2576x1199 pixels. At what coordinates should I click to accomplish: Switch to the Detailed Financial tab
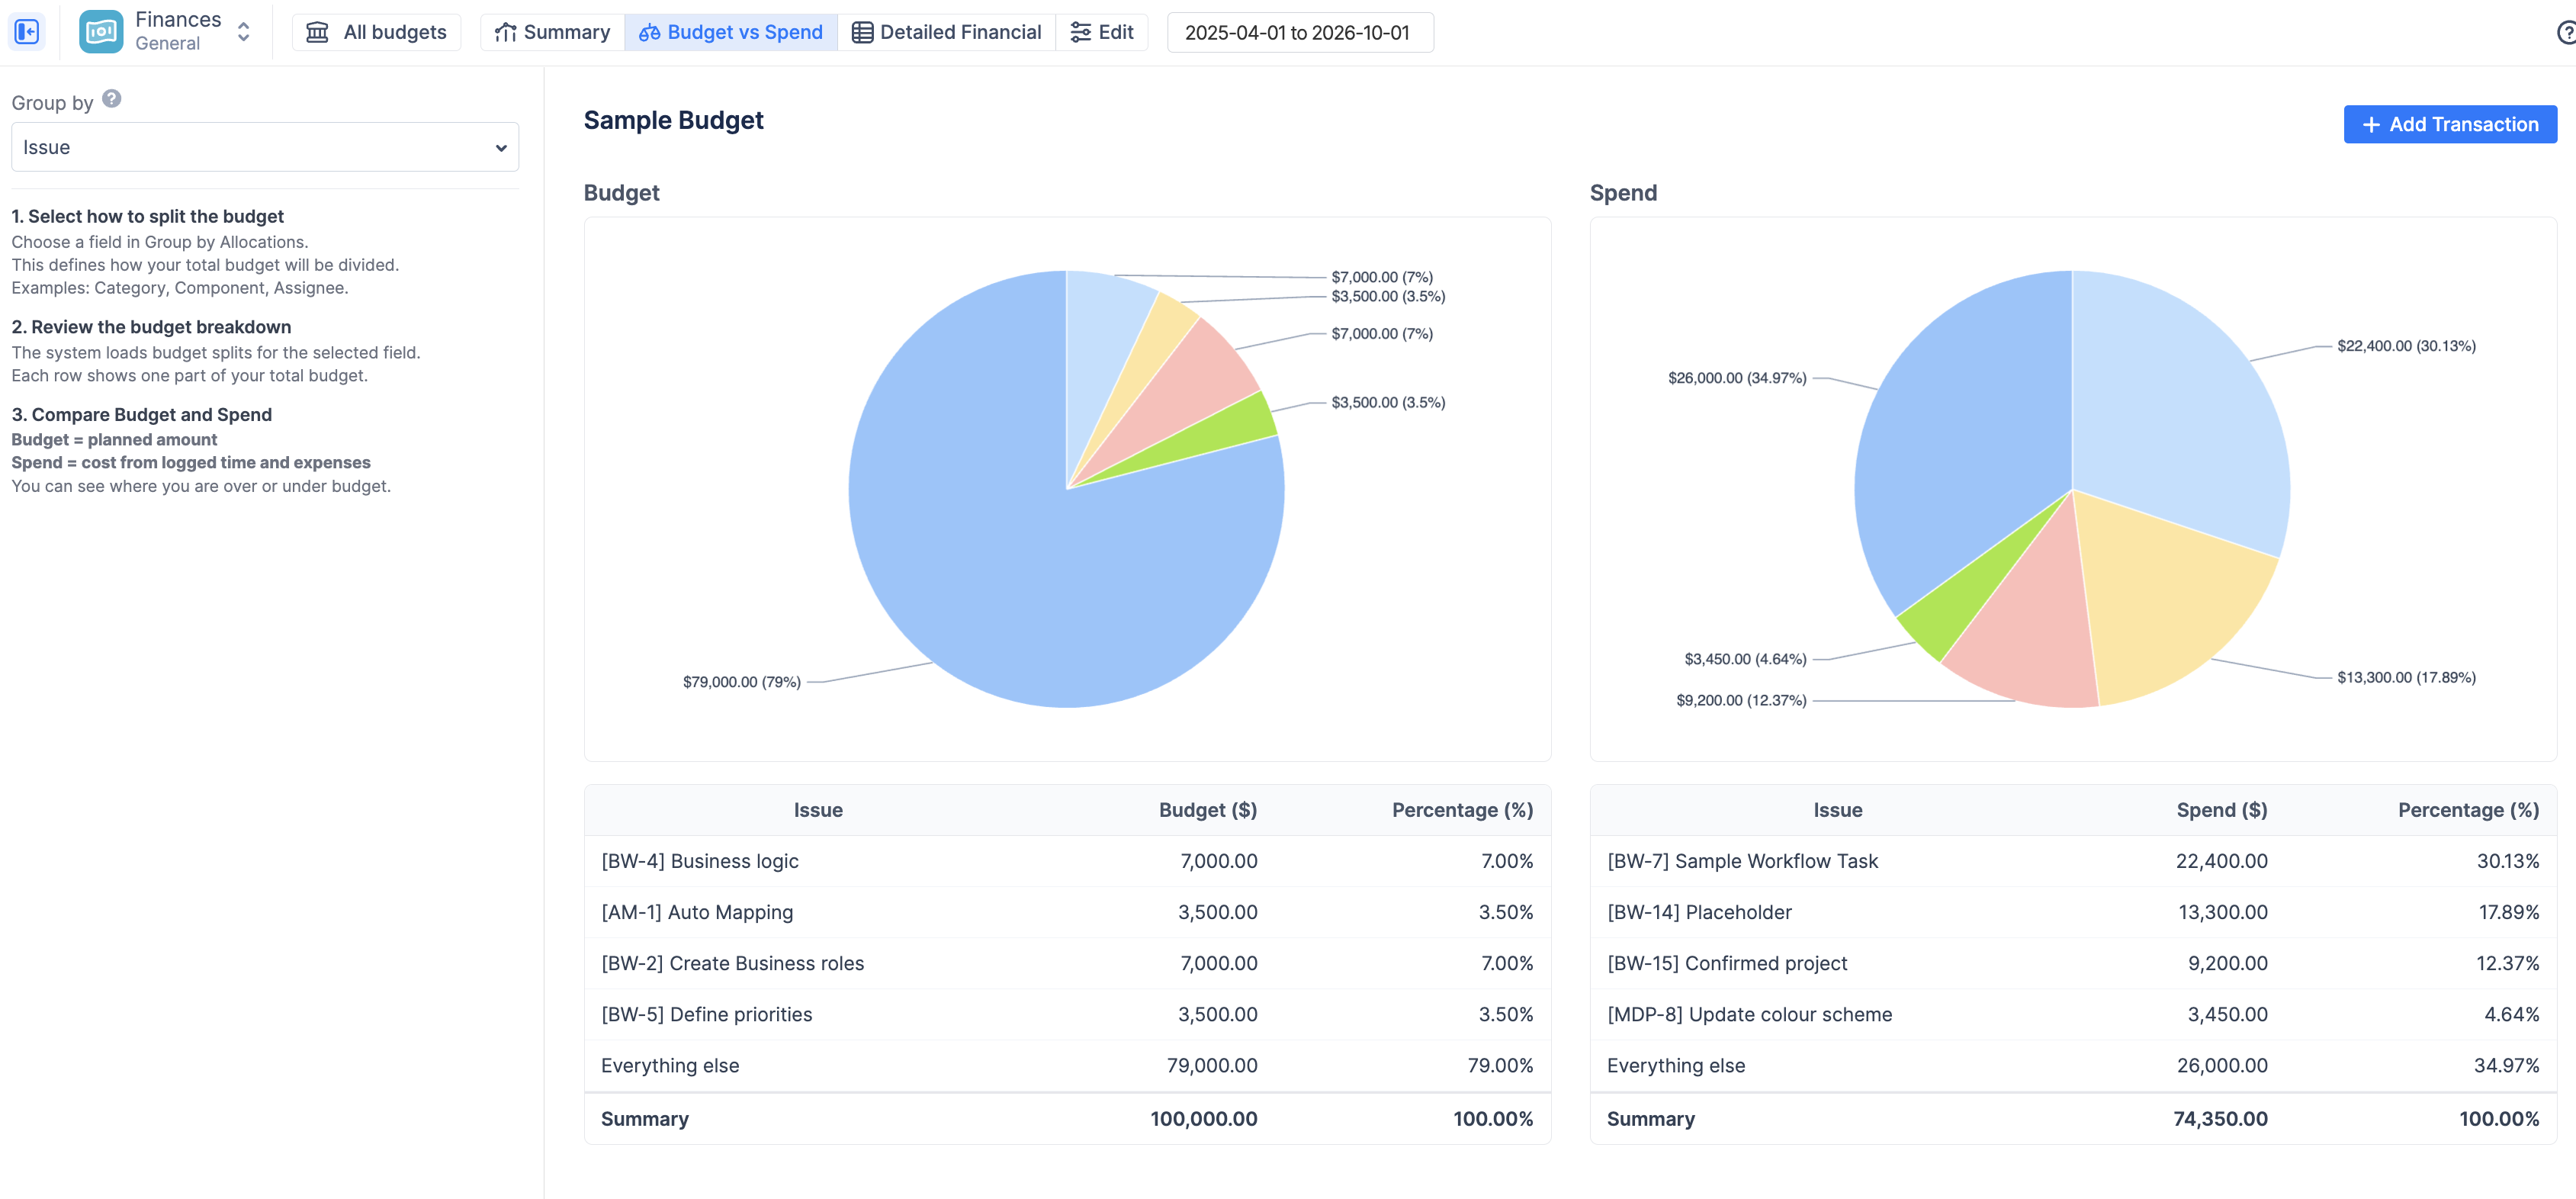pyautogui.click(x=947, y=32)
